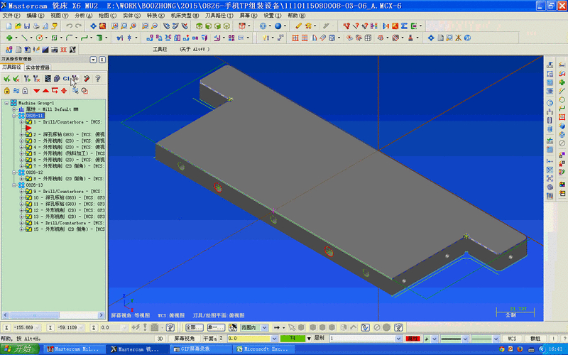
Task: Expand the 属性 - Mill Default MM node
Action: click(14, 109)
